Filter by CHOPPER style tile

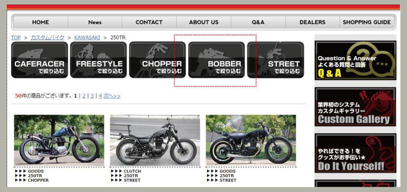[x=157, y=60]
